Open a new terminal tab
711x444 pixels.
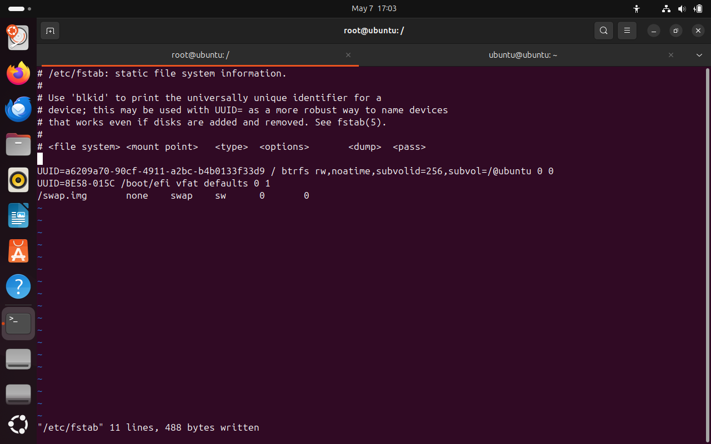pos(50,31)
